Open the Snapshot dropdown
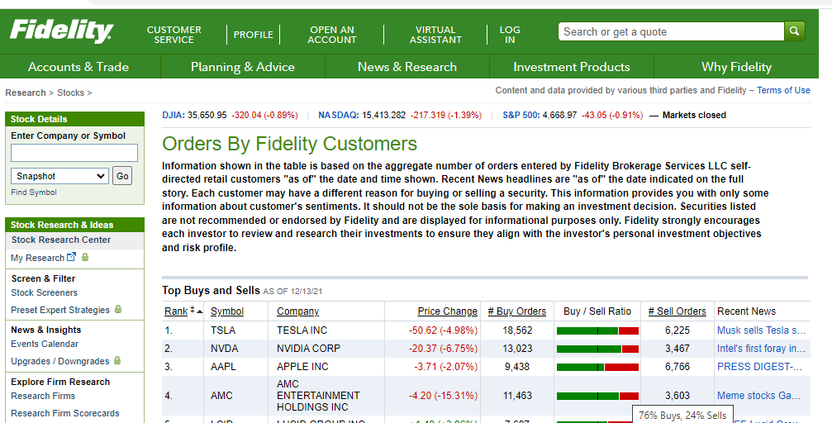 click(61, 176)
